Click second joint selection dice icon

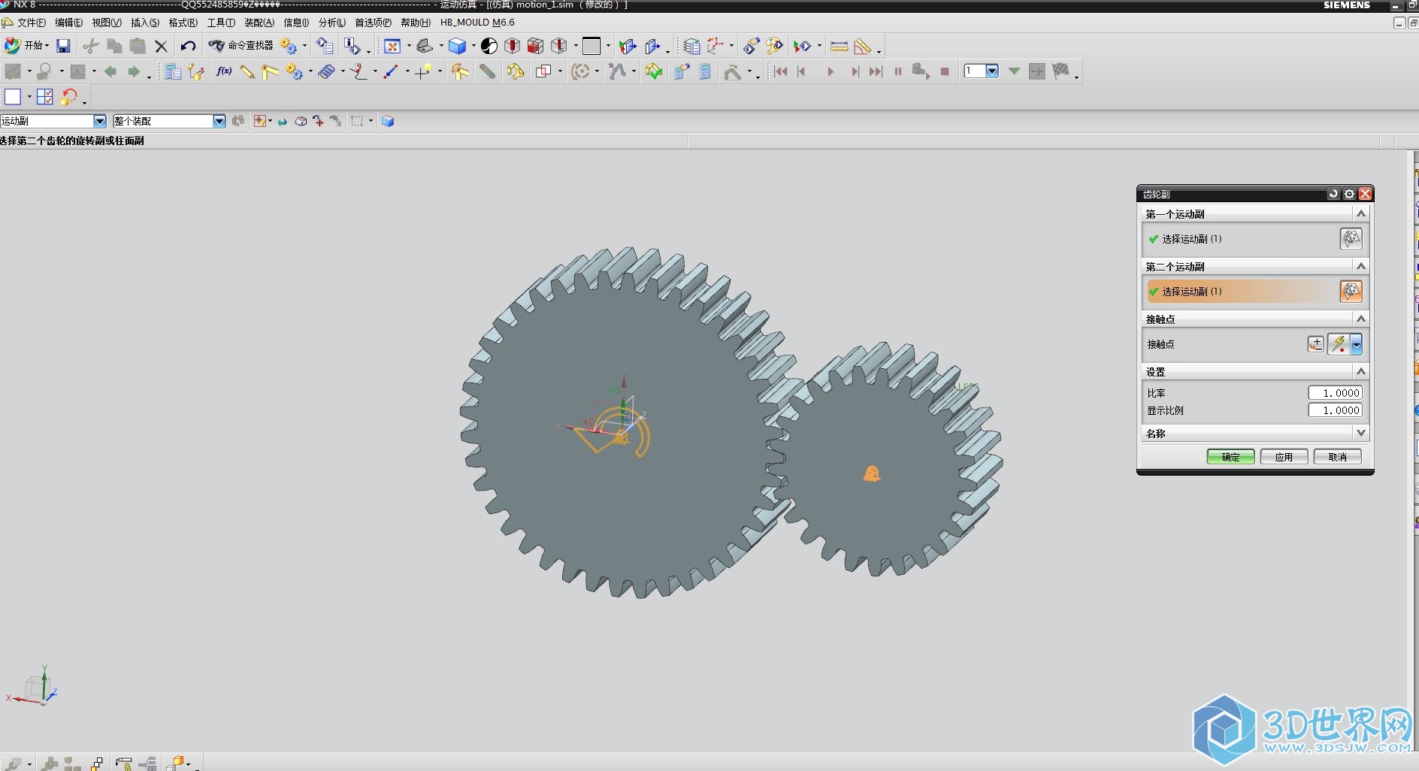[1351, 292]
